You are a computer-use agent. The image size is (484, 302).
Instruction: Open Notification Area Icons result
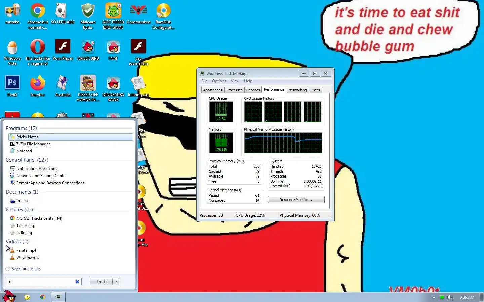click(71, 169)
